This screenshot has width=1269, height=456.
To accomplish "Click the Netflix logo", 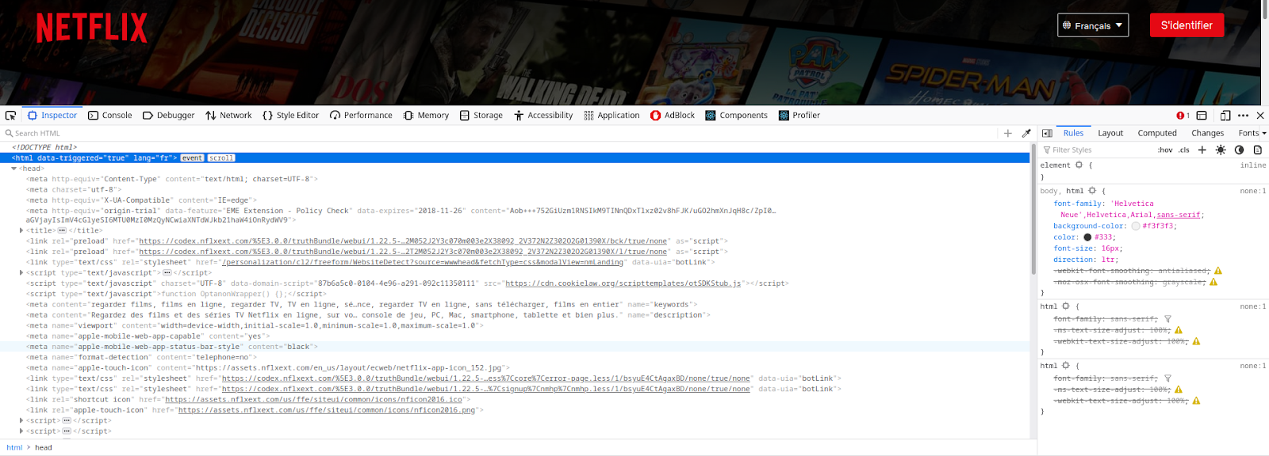I will pyautogui.click(x=92, y=28).
